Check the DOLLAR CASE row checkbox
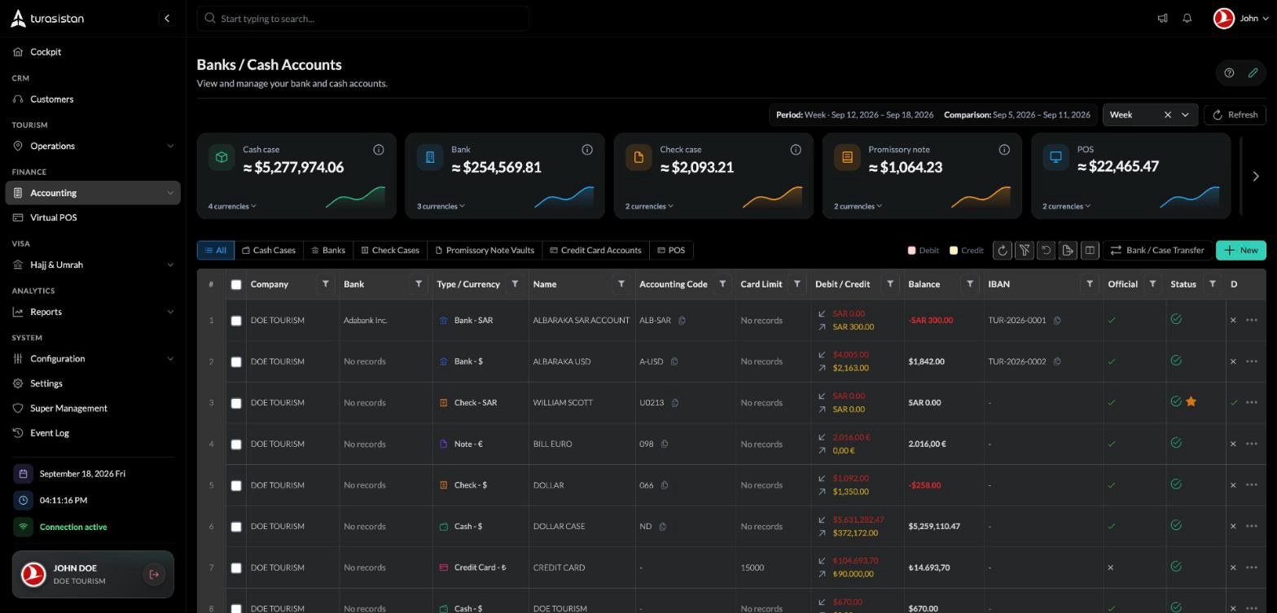The width and height of the screenshot is (1277, 613). pos(236,527)
